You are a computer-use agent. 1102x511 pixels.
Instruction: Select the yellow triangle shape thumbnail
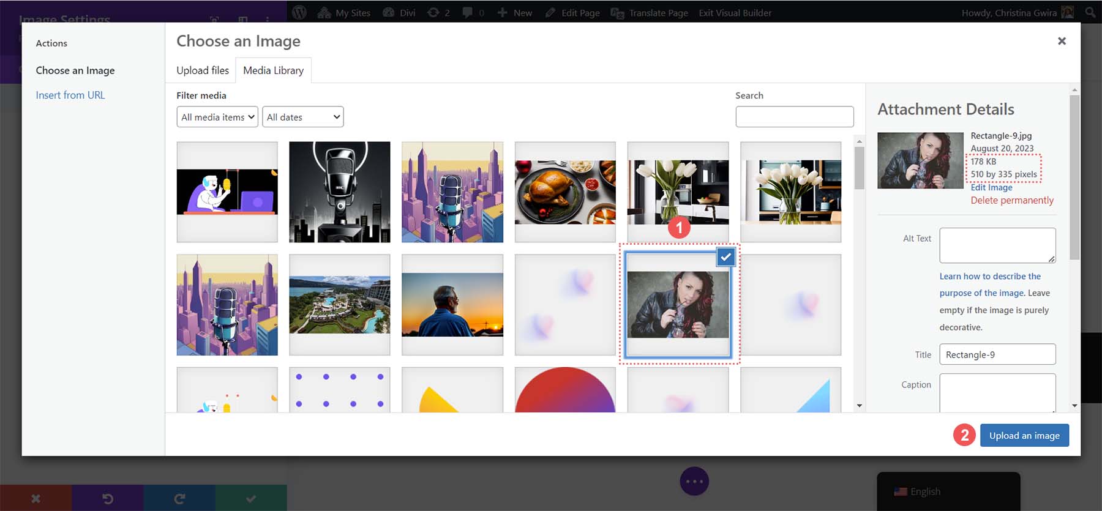tap(452, 390)
